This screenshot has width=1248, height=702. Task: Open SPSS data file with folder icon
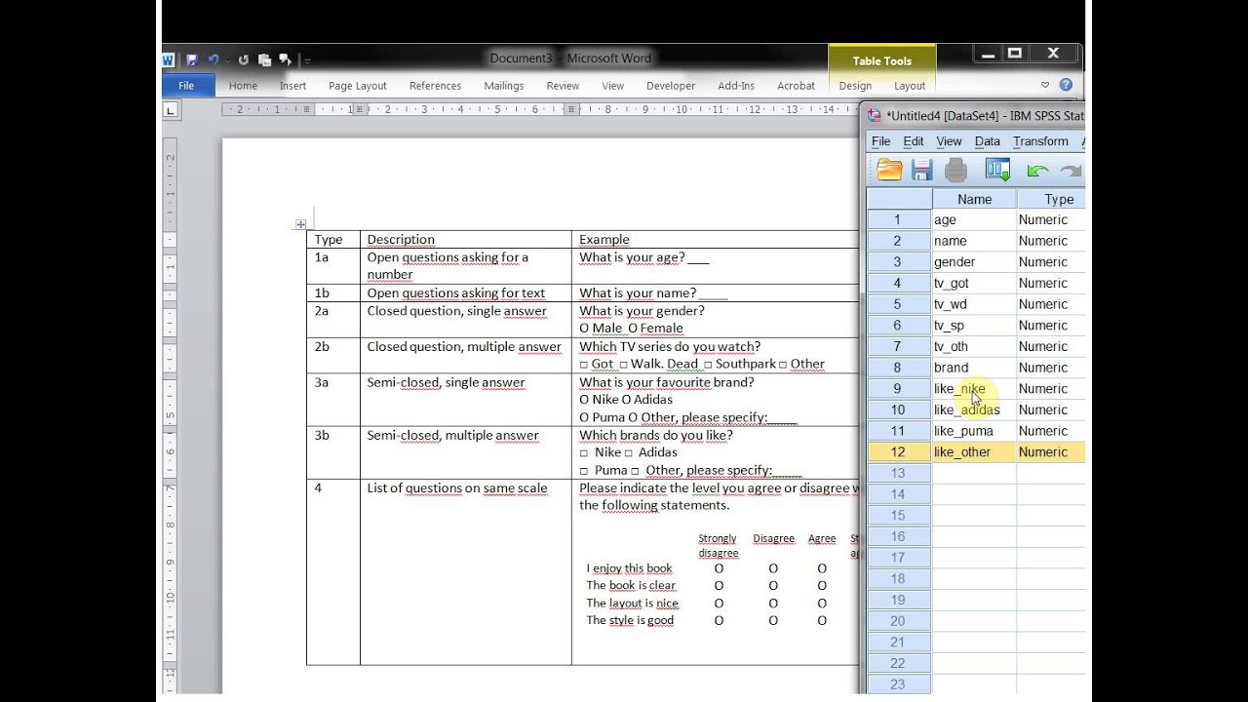[x=889, y=171]
